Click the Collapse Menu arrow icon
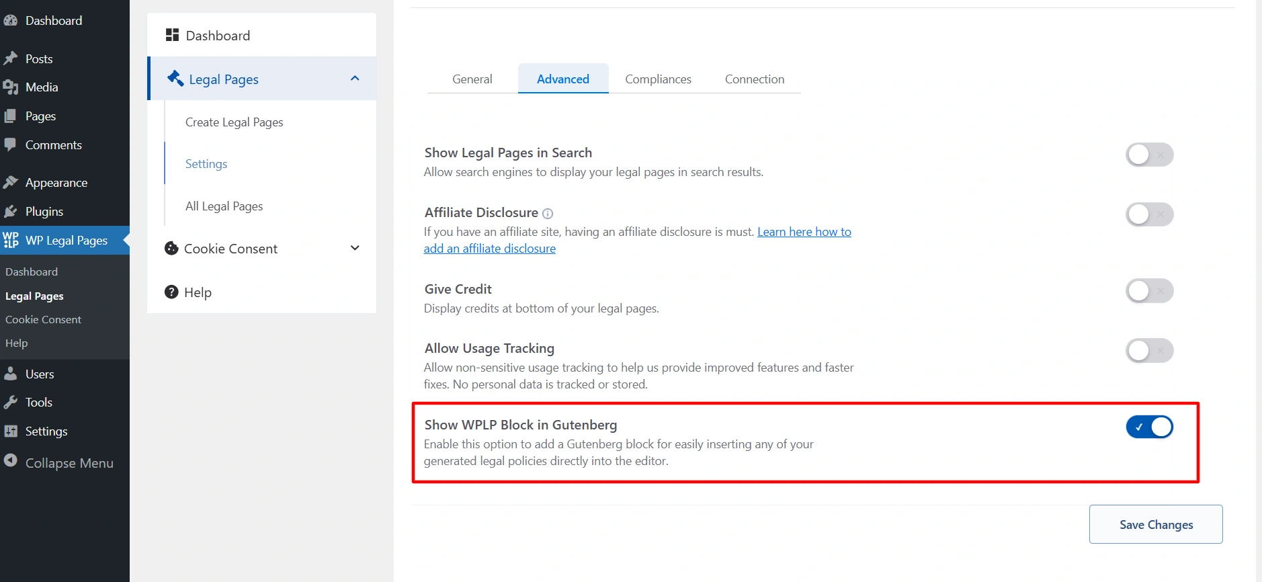Viewport: 1262px width, 582px height. 10,460
